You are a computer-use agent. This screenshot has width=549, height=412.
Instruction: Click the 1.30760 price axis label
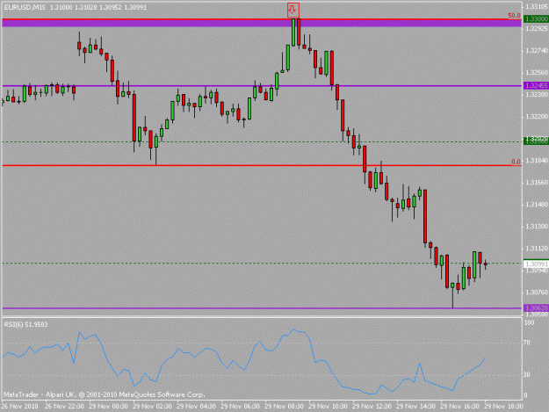coord(537,293)
